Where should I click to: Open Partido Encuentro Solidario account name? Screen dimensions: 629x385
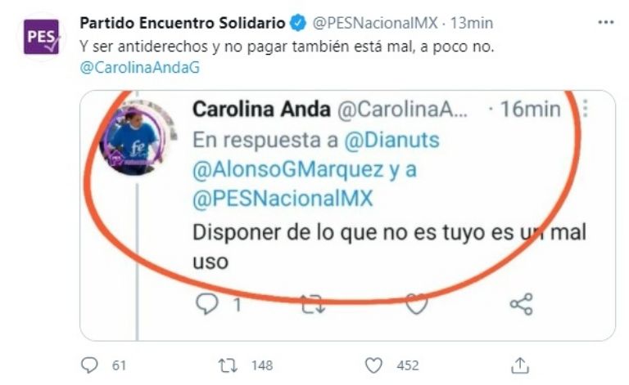pyautogui.click(x=183, y=23)
